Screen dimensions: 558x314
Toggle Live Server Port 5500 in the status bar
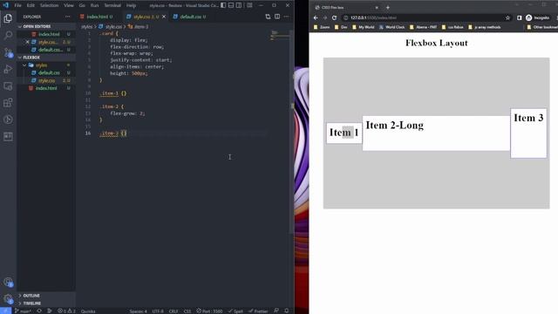209,311
